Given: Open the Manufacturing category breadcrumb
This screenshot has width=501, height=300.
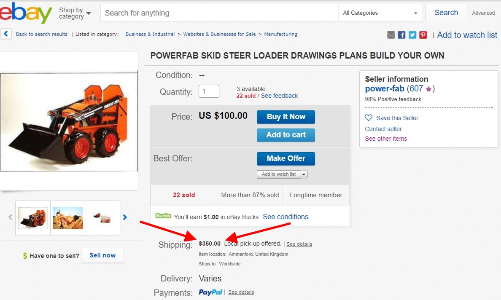Looking at the screenshot, I should [280, 34].
